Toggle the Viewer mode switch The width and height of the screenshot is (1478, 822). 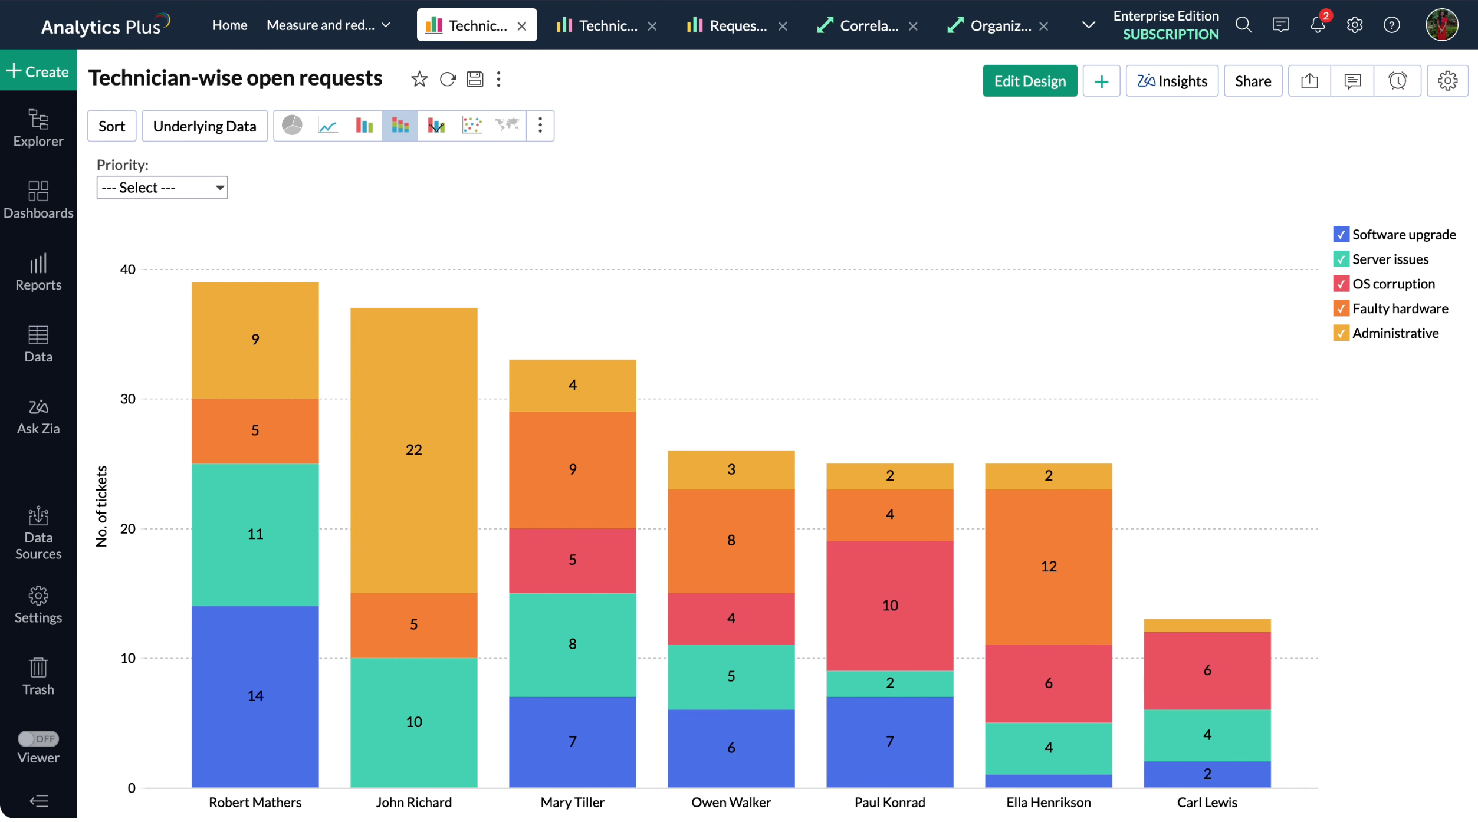click(x=38, y=739)
